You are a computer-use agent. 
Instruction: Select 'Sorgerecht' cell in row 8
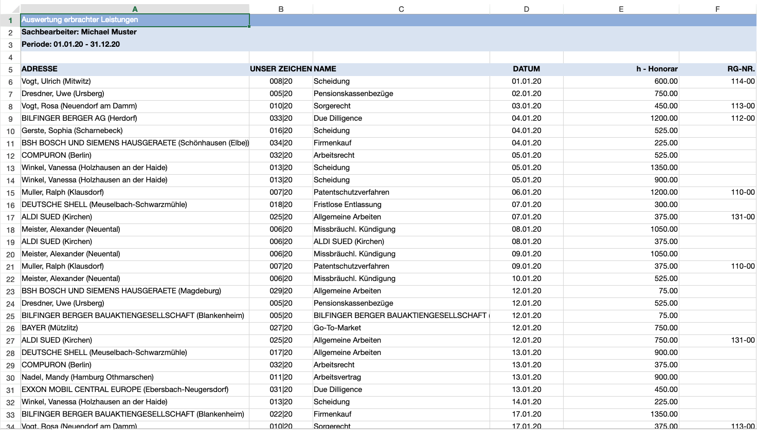tap(401, 106)
